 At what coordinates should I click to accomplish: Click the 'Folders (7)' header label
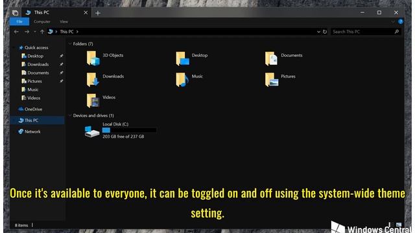83,44
